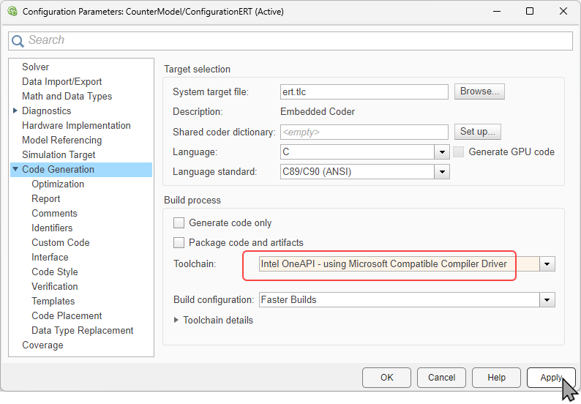Open Data Type Replacement subpane
This screenshot has height=404, width=581.
click(82, 330)
